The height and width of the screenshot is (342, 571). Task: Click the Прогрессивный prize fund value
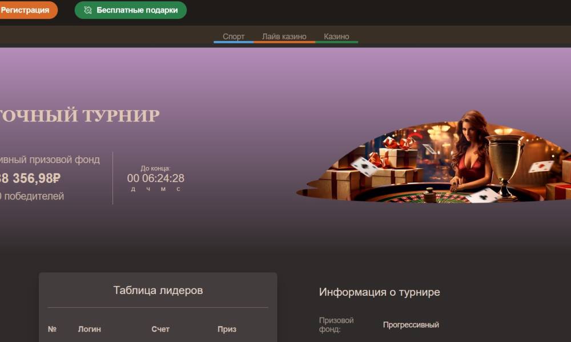411,325
